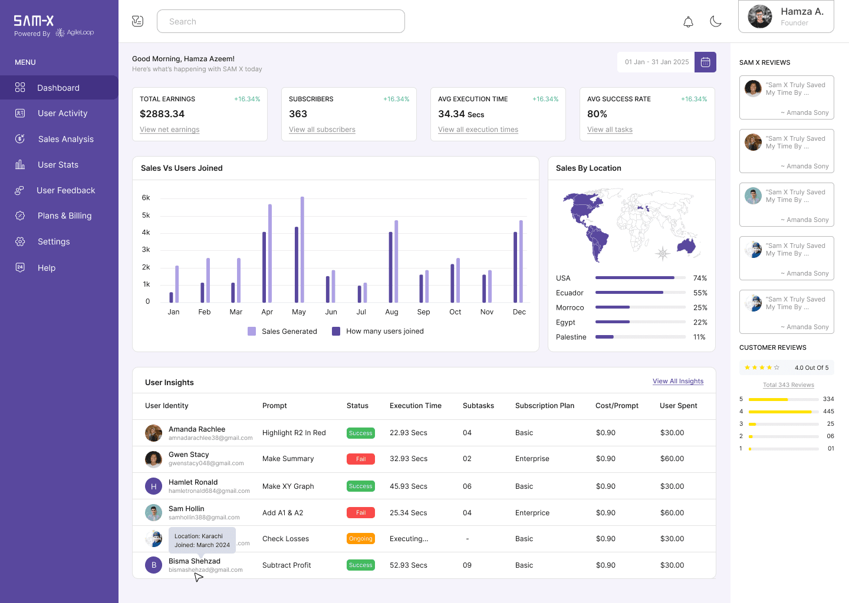Select the Make XY Graph prompt cell
The height and width of the screenshot is (603, 849).
tap(288, 486)
